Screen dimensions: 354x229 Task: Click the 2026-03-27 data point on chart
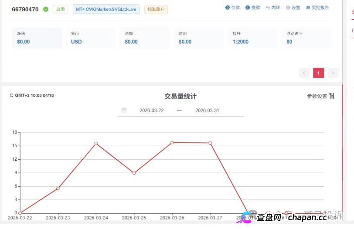pos(210,143)
